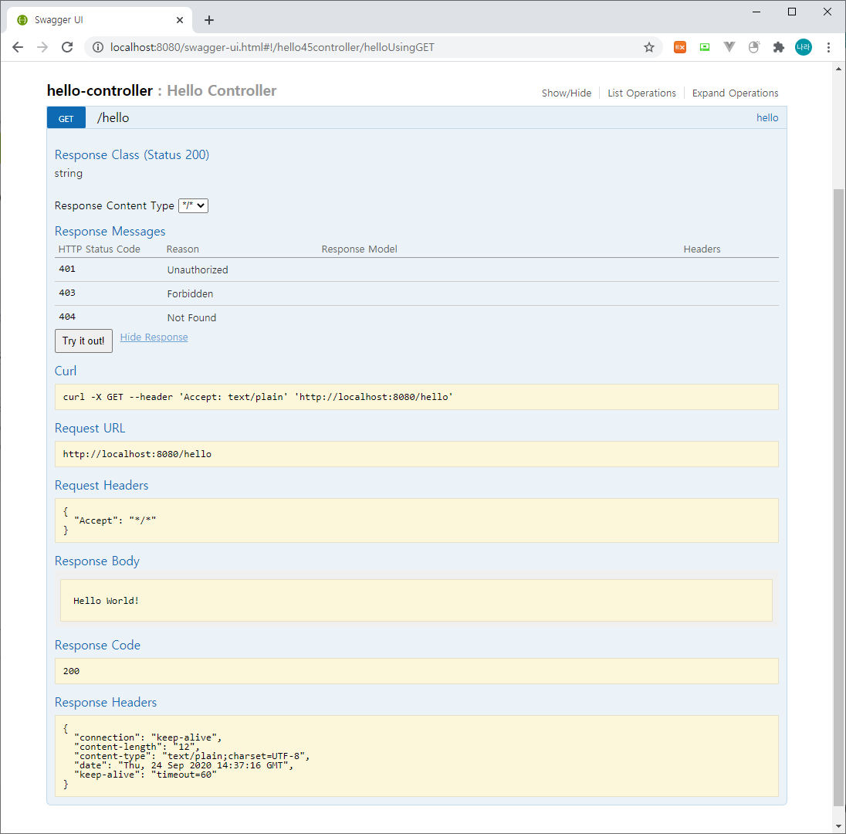The width and height of the screenshot is (846, 834).
Task: Click the 401 status code row
Action: [x=417, y=270]
